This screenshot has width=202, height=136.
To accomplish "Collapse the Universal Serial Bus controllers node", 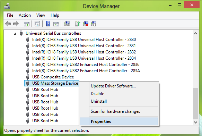I will click(15, 34).
